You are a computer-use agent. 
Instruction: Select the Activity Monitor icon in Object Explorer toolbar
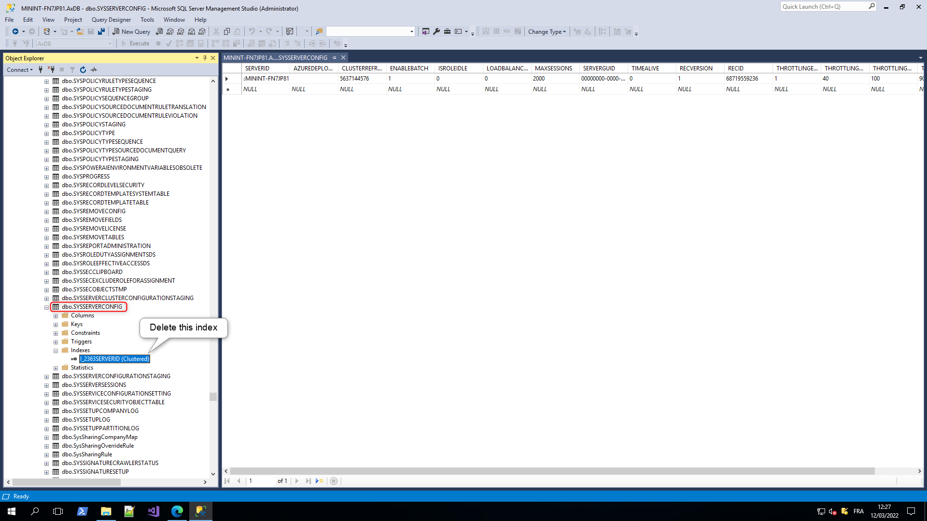pos(94,69)
